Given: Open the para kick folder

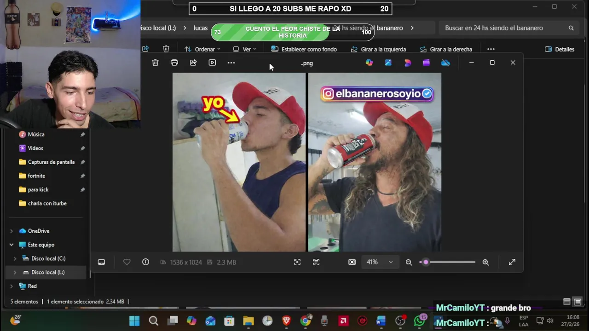Looking at the screenshot, I should (38, 189).
